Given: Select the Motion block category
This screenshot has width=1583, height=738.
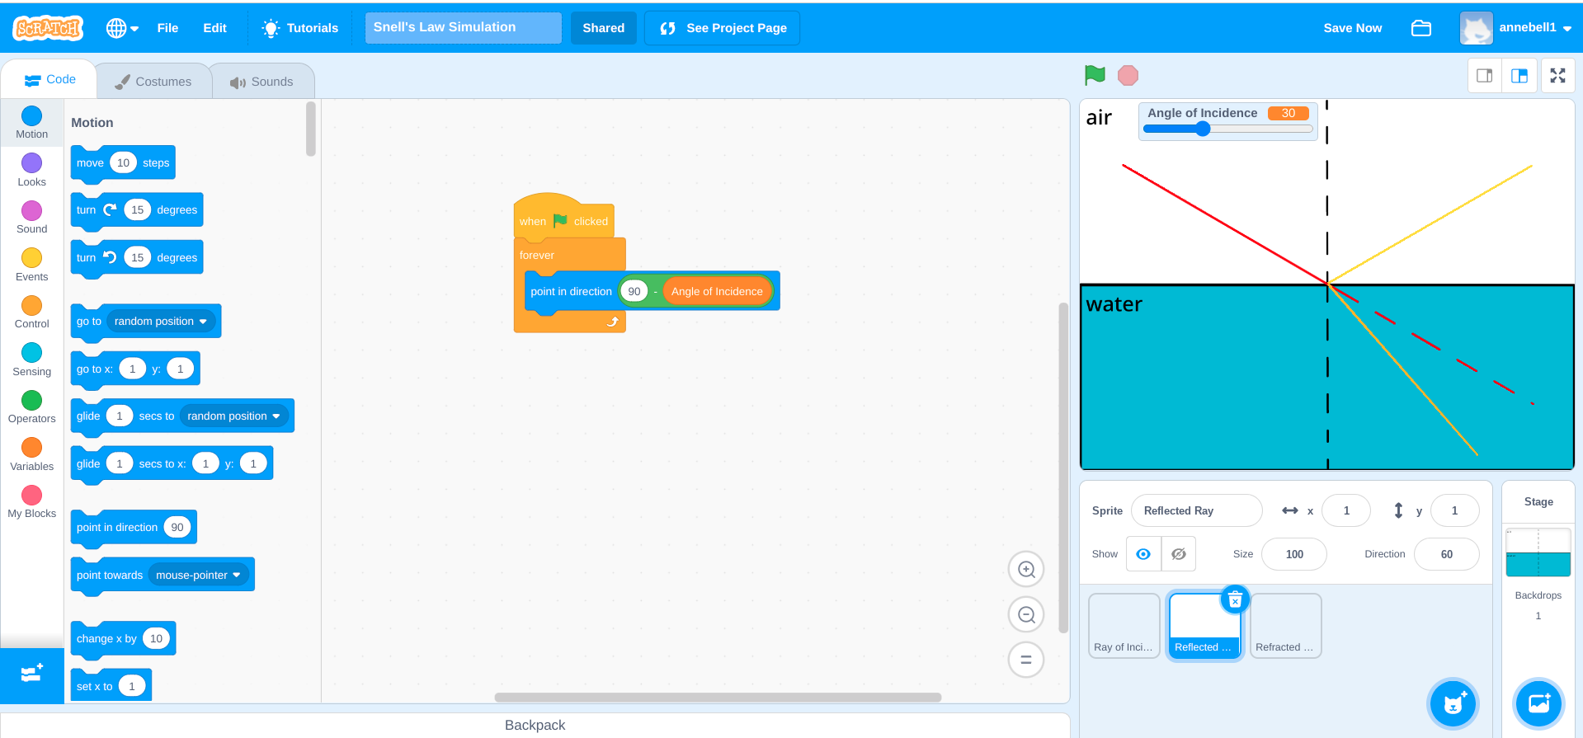Looking at the screenshot, I should coord(32,123).
